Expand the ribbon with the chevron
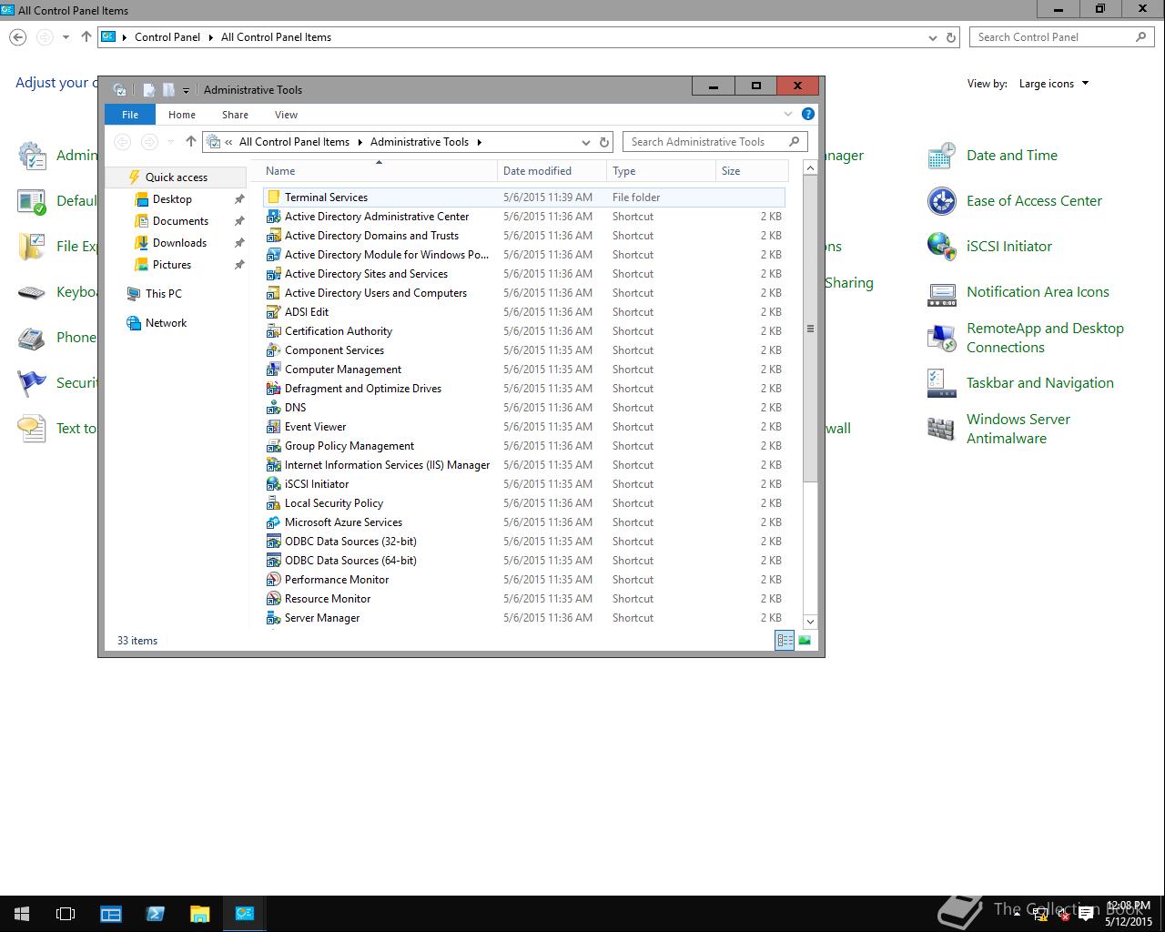The width and height of the screenshot is (1165, 932). 788,115
